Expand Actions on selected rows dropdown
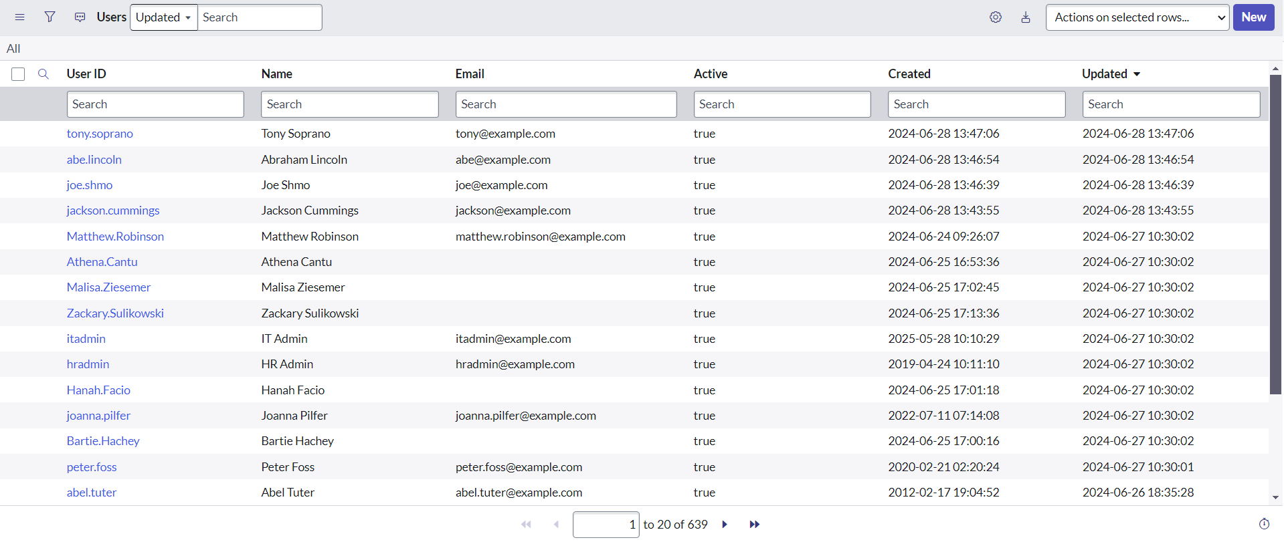The image size is (1284, 542). coord(1137,17)
